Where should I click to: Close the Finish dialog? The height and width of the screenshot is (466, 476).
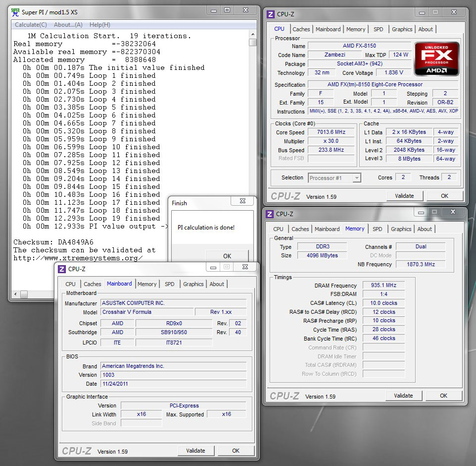click(242, 201)
